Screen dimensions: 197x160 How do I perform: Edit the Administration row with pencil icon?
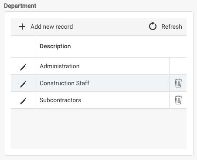pos(23,67)
